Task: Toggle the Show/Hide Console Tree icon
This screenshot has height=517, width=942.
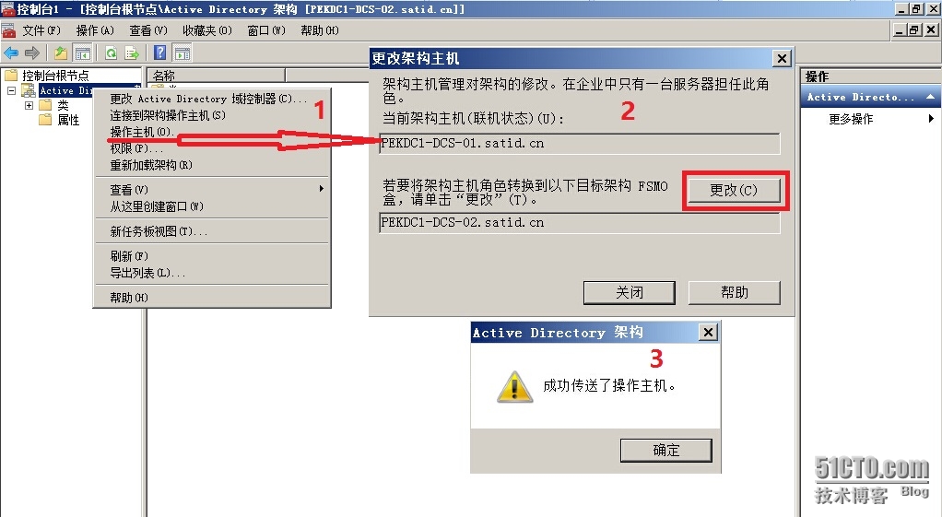Action: [x=82, y=53]
